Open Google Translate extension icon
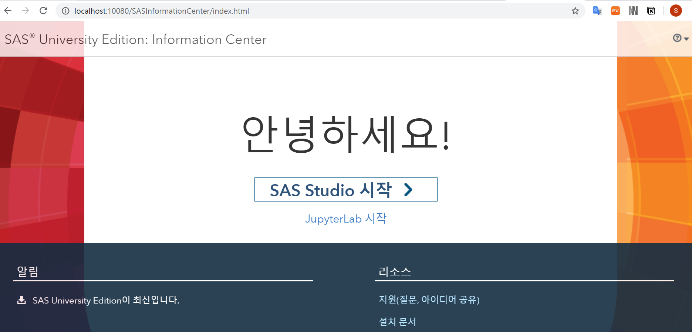 (x=597, y=11)
